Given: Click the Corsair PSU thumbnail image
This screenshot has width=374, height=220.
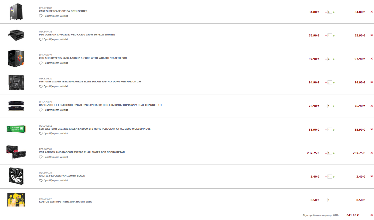Looking at the screenshot, I should (x=16, y=35).
